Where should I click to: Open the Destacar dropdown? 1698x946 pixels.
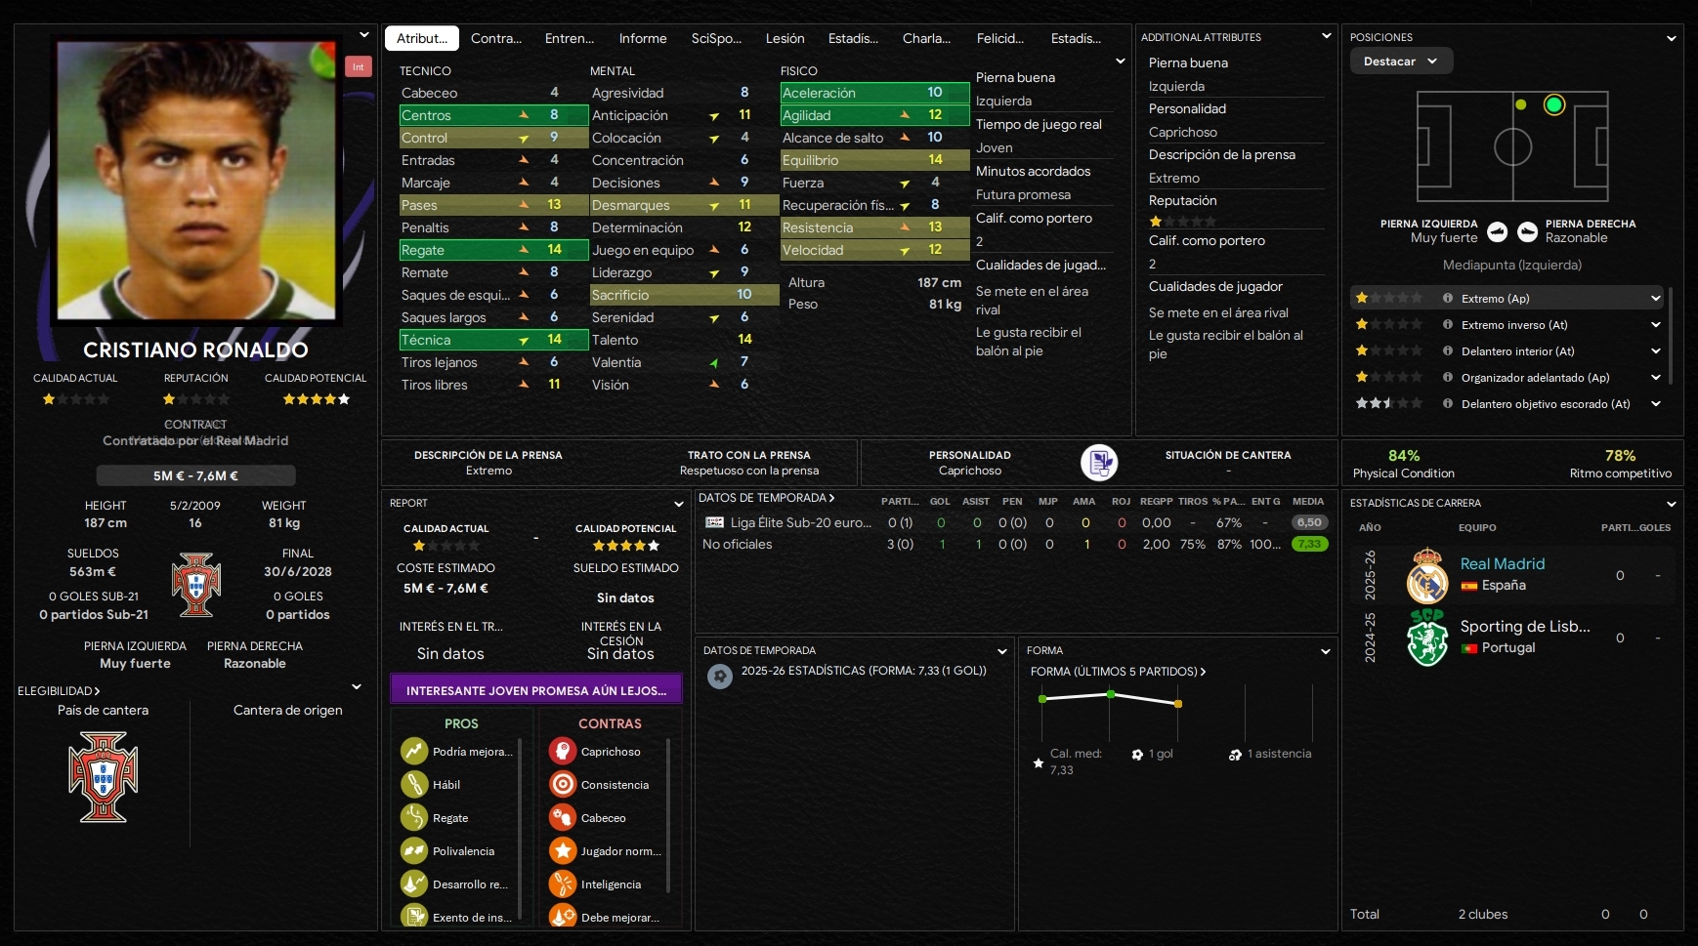(1401, 61)
